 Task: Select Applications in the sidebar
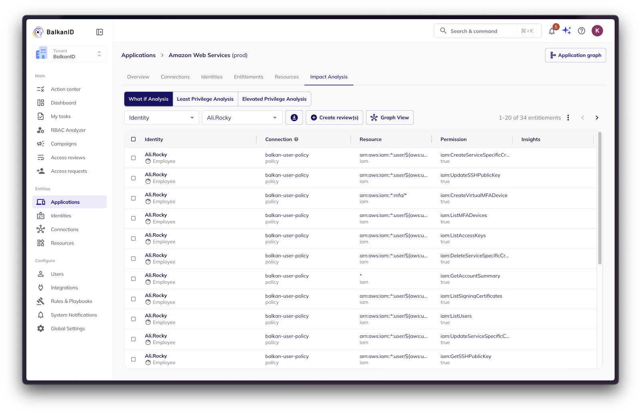coord(69,202)
